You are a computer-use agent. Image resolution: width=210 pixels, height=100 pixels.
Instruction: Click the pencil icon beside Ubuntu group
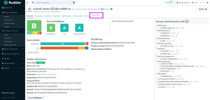coord(174,87)
